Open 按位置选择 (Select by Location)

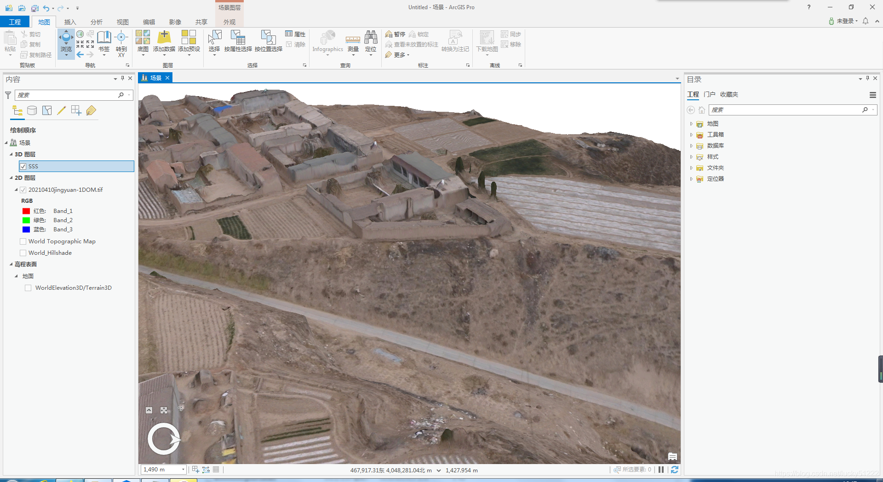pyautogui.click(x=268, y=41)
